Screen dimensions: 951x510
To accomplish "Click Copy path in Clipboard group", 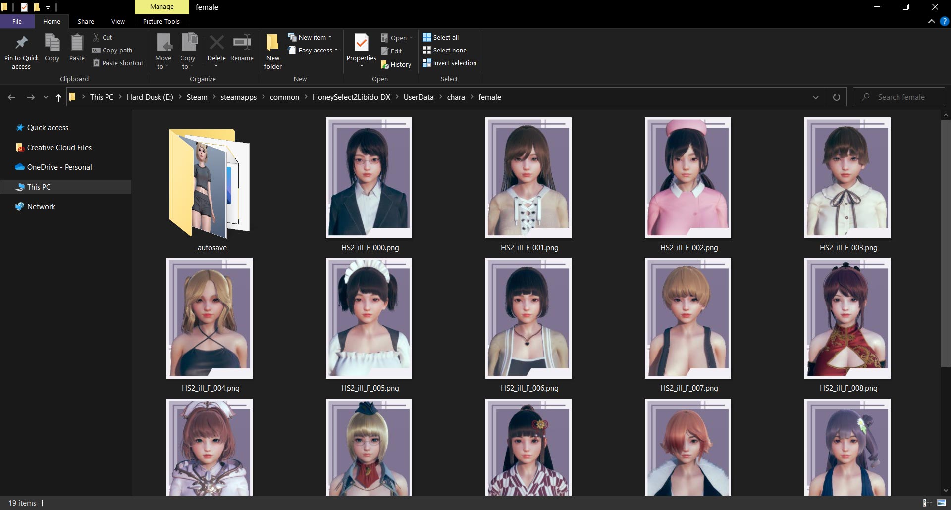I will click(112, 50).
